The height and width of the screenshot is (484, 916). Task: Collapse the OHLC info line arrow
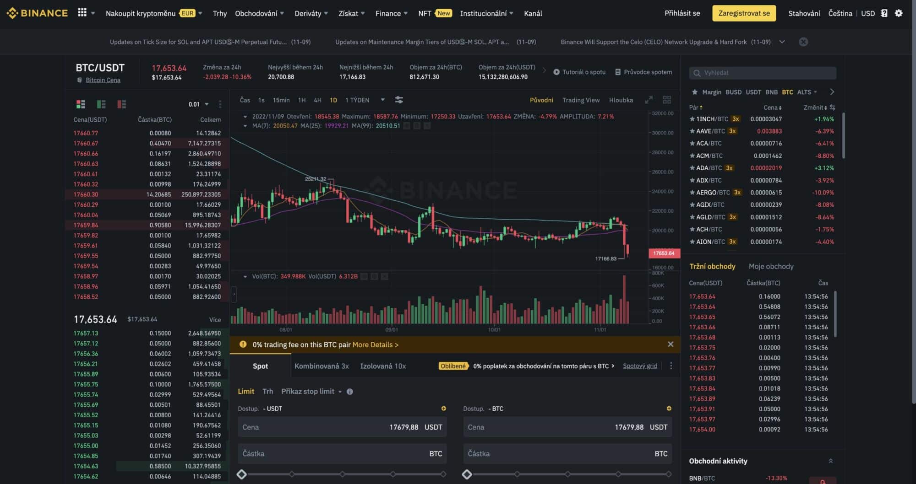tap(245, 117)
